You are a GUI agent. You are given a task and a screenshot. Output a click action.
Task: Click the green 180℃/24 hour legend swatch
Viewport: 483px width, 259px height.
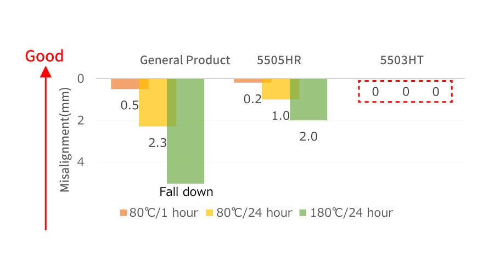pos(305,213)
